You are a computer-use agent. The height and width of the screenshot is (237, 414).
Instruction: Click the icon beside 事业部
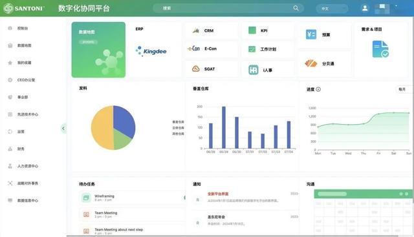pyautogui.click(x=10, y=97)
